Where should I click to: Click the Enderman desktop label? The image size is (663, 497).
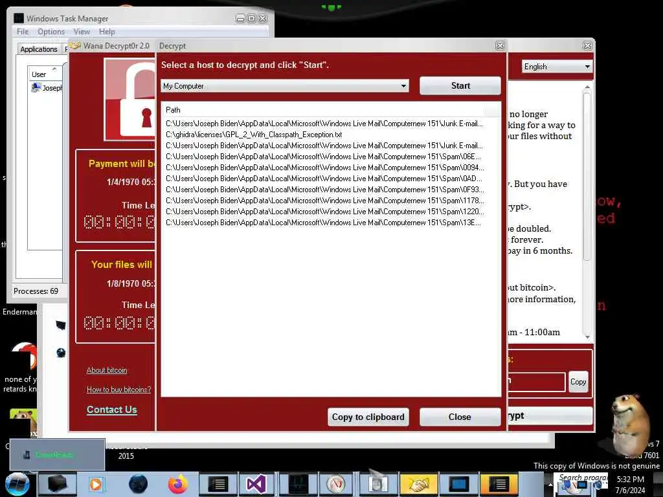[x=19, y=312]
